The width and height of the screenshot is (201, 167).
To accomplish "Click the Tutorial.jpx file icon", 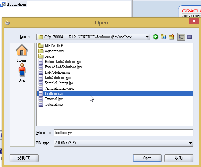I will (x=41, y=104).
